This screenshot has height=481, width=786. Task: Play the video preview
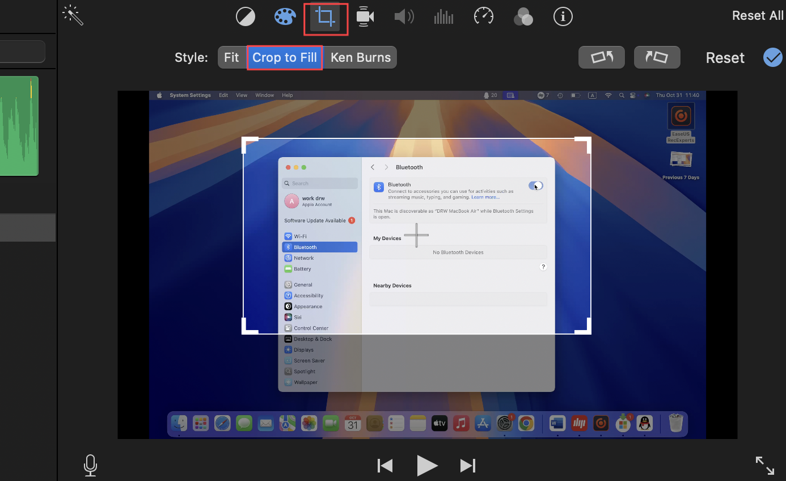(428, 465)
